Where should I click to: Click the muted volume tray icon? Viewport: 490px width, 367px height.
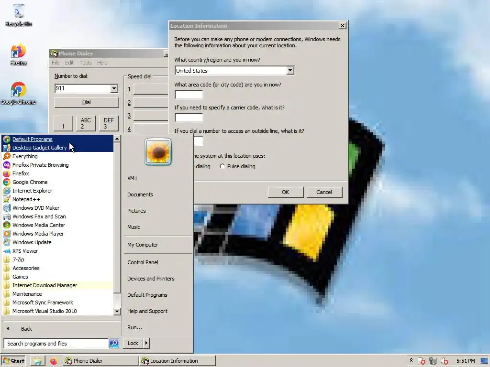(445, 361)
